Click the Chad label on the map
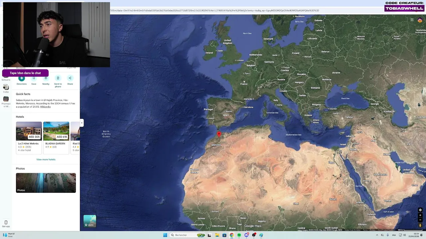The width and height of the screenshot is (426, 239). [x=296, y=203]
